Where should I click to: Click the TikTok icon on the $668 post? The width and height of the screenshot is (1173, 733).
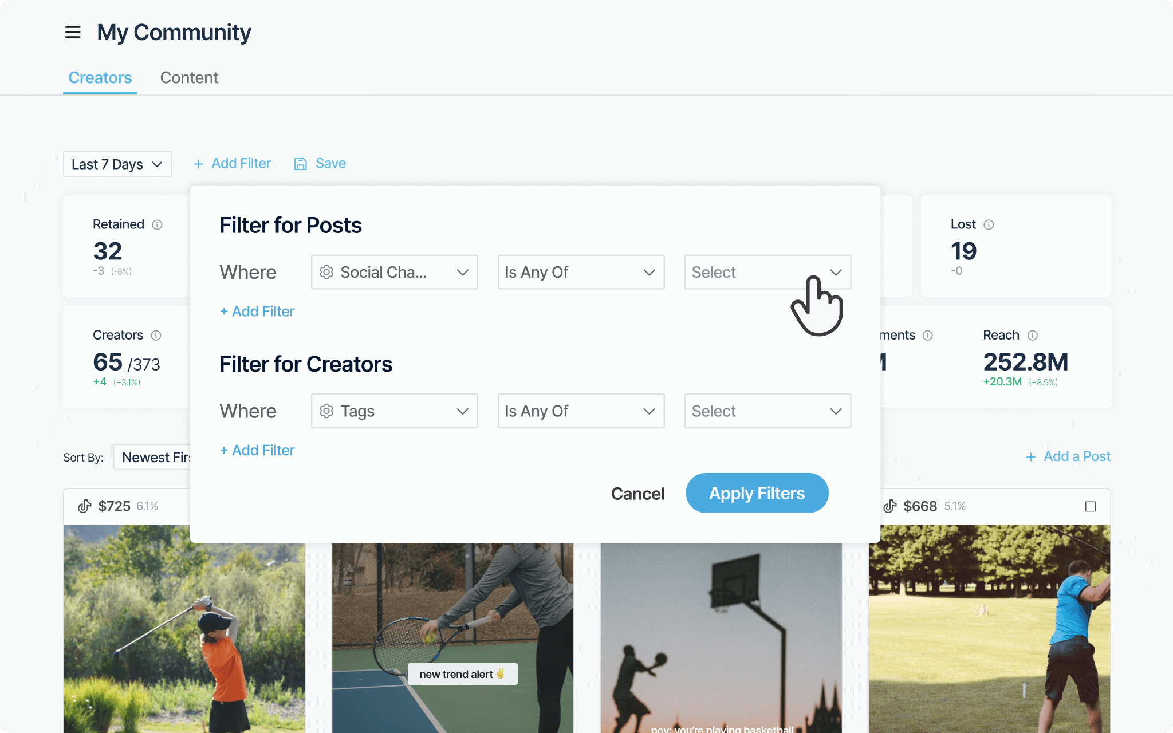tap(890, 506)
